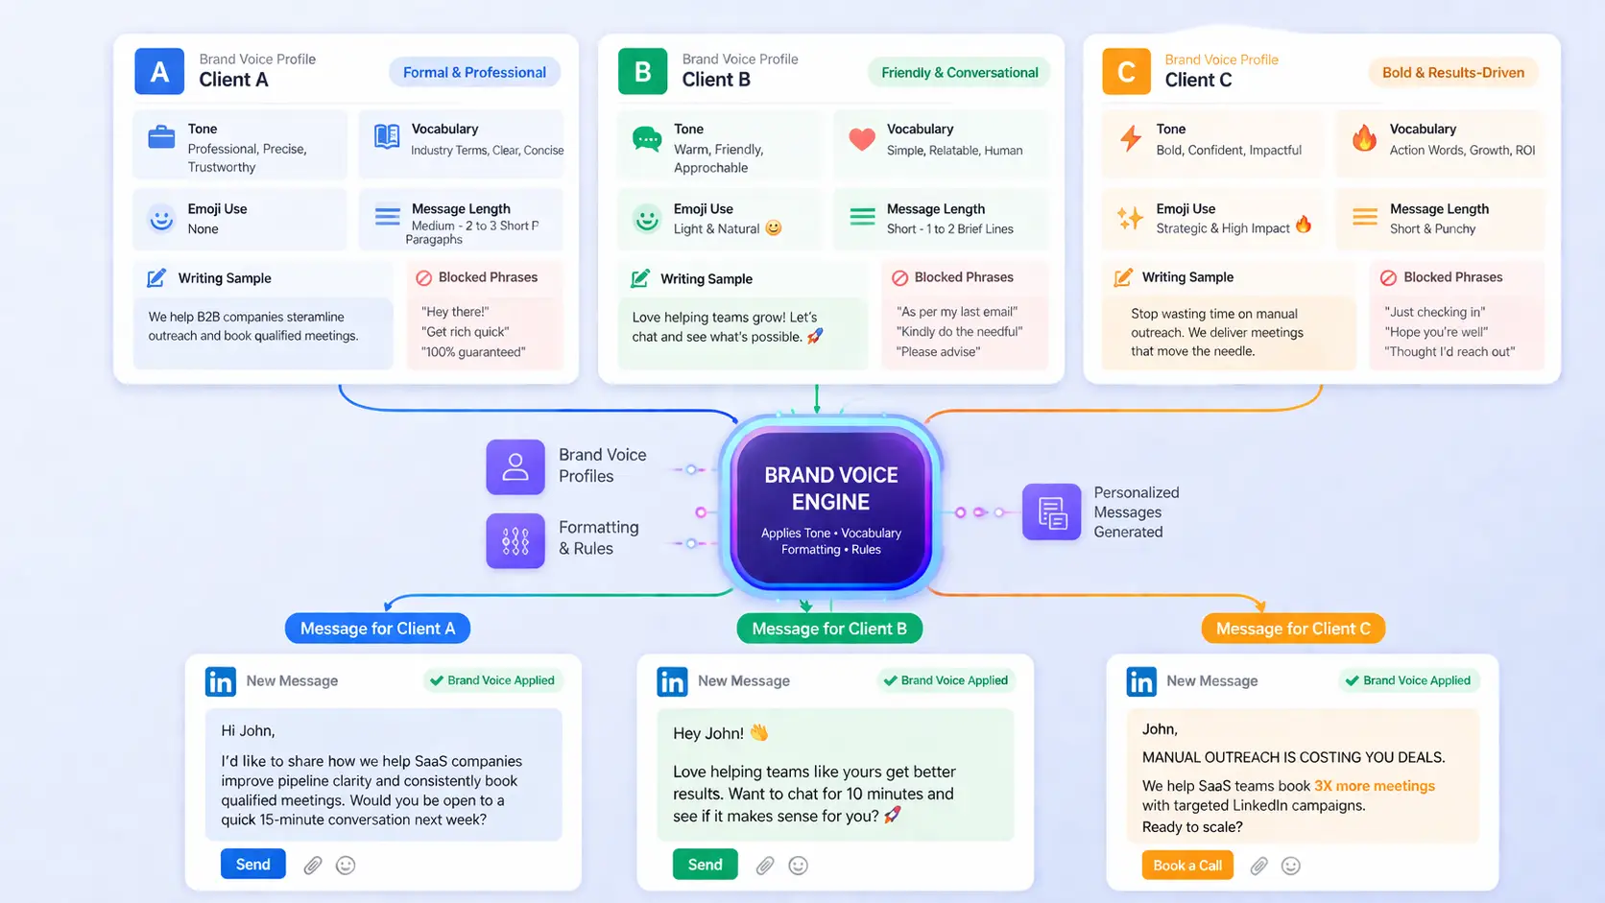Click the Formal & Professional tag
Screen dimensions: 1605x903
474,72
